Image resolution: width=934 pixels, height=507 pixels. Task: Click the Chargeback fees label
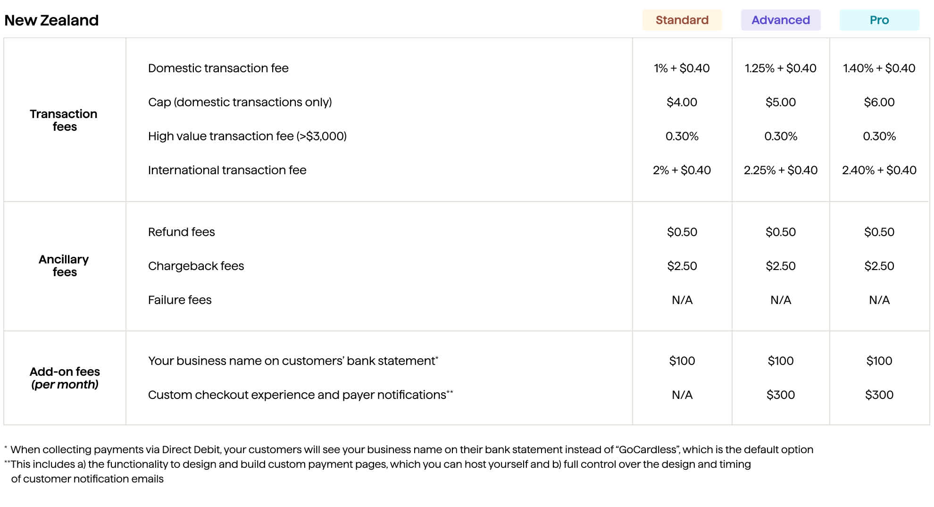click(x=196, y=266)
